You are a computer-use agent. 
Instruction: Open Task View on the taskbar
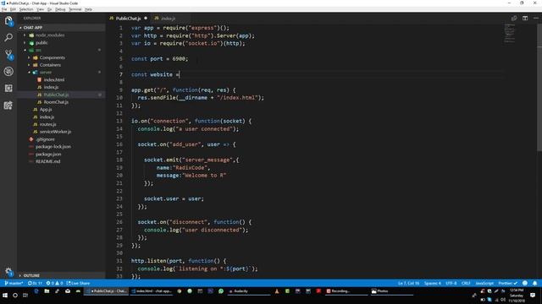[25, 296]
